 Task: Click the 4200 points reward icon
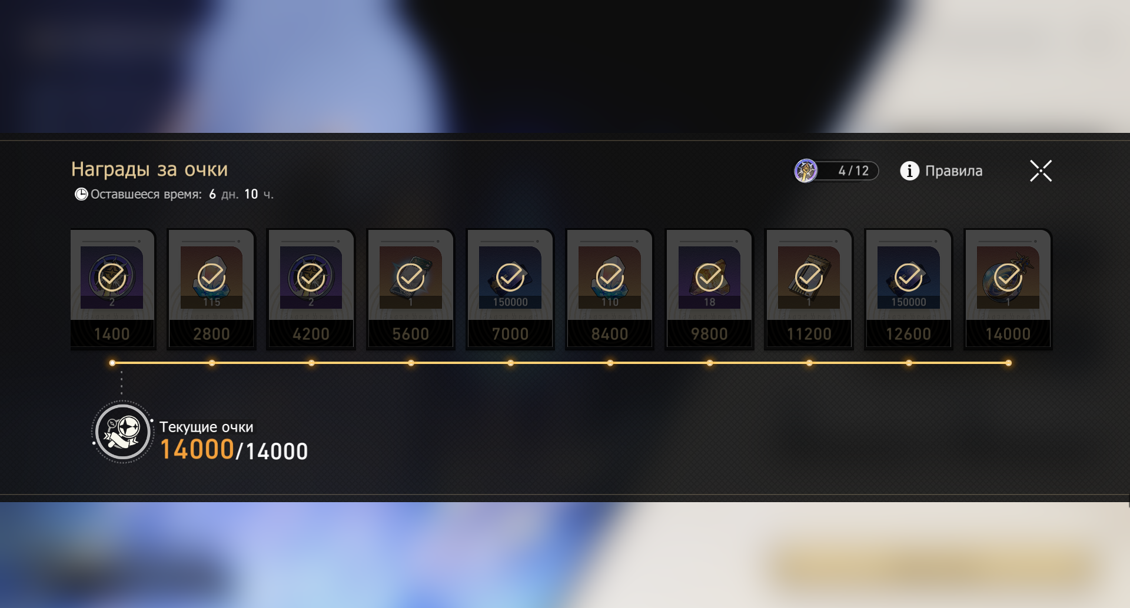coord(311,277)
